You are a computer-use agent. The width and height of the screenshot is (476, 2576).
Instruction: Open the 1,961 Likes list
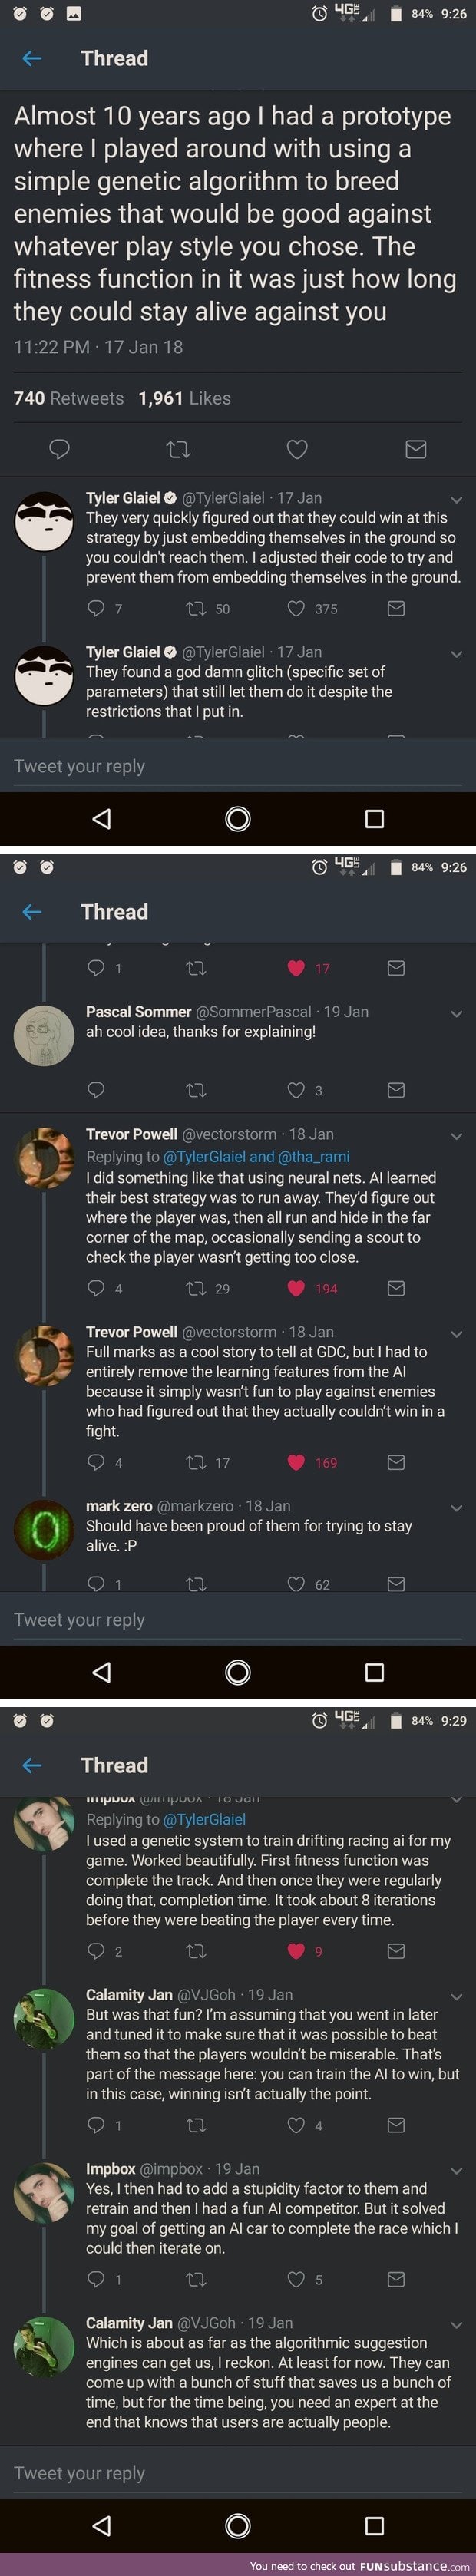(x=185, y=398)
